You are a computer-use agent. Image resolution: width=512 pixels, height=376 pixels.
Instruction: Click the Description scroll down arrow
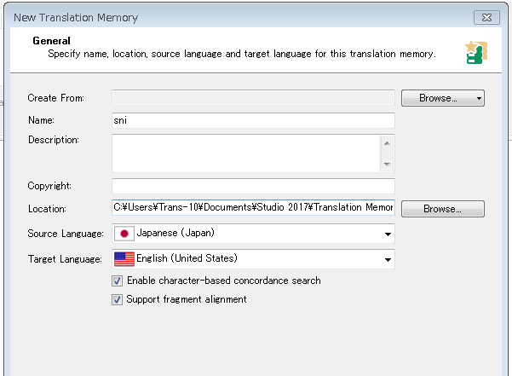[387, 164]
